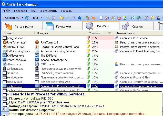Click the blue square with white arrow icon
This screenshot has width=163, height=116.
click(133, 18)
